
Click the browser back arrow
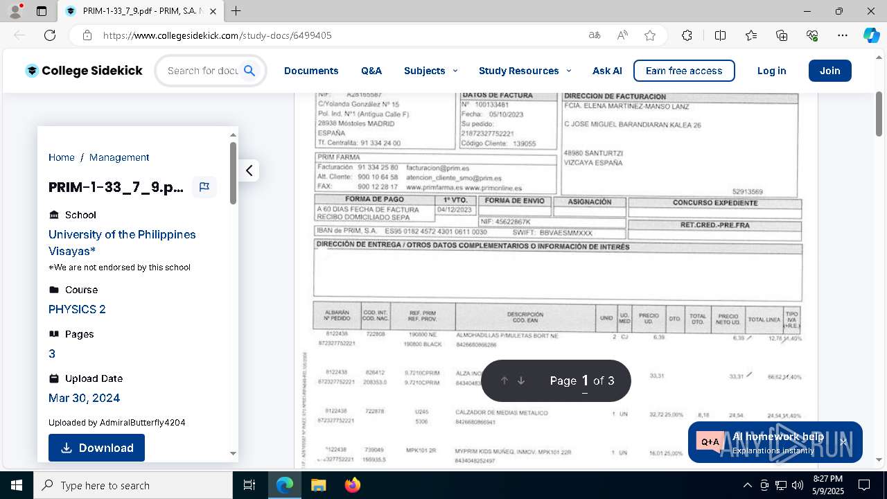(19, 35)
